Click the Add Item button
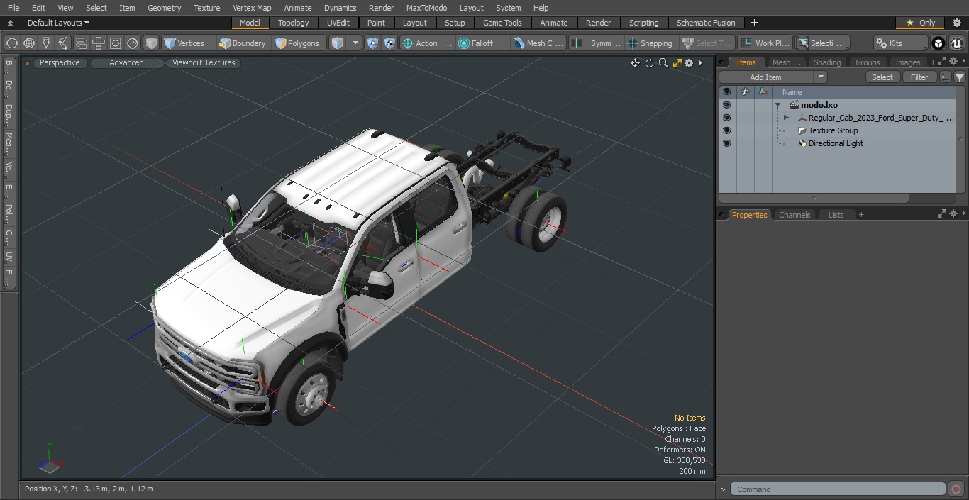The height and width of the screenshot is (500, 969). 766,77
